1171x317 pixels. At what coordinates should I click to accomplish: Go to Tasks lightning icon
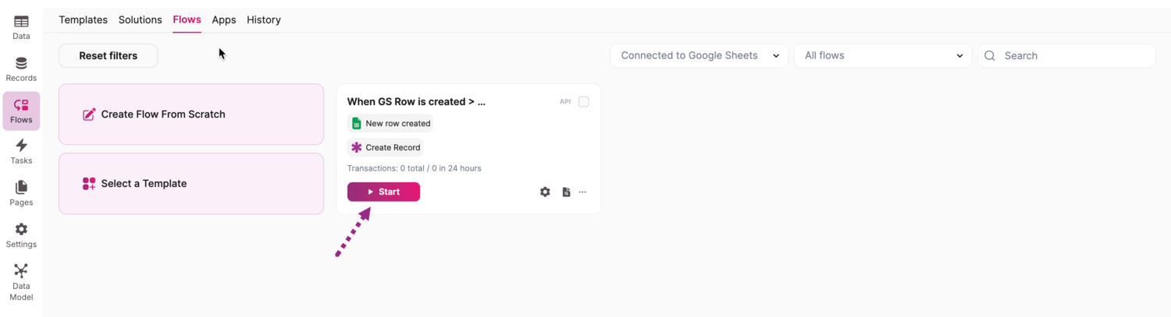[21, 151]
